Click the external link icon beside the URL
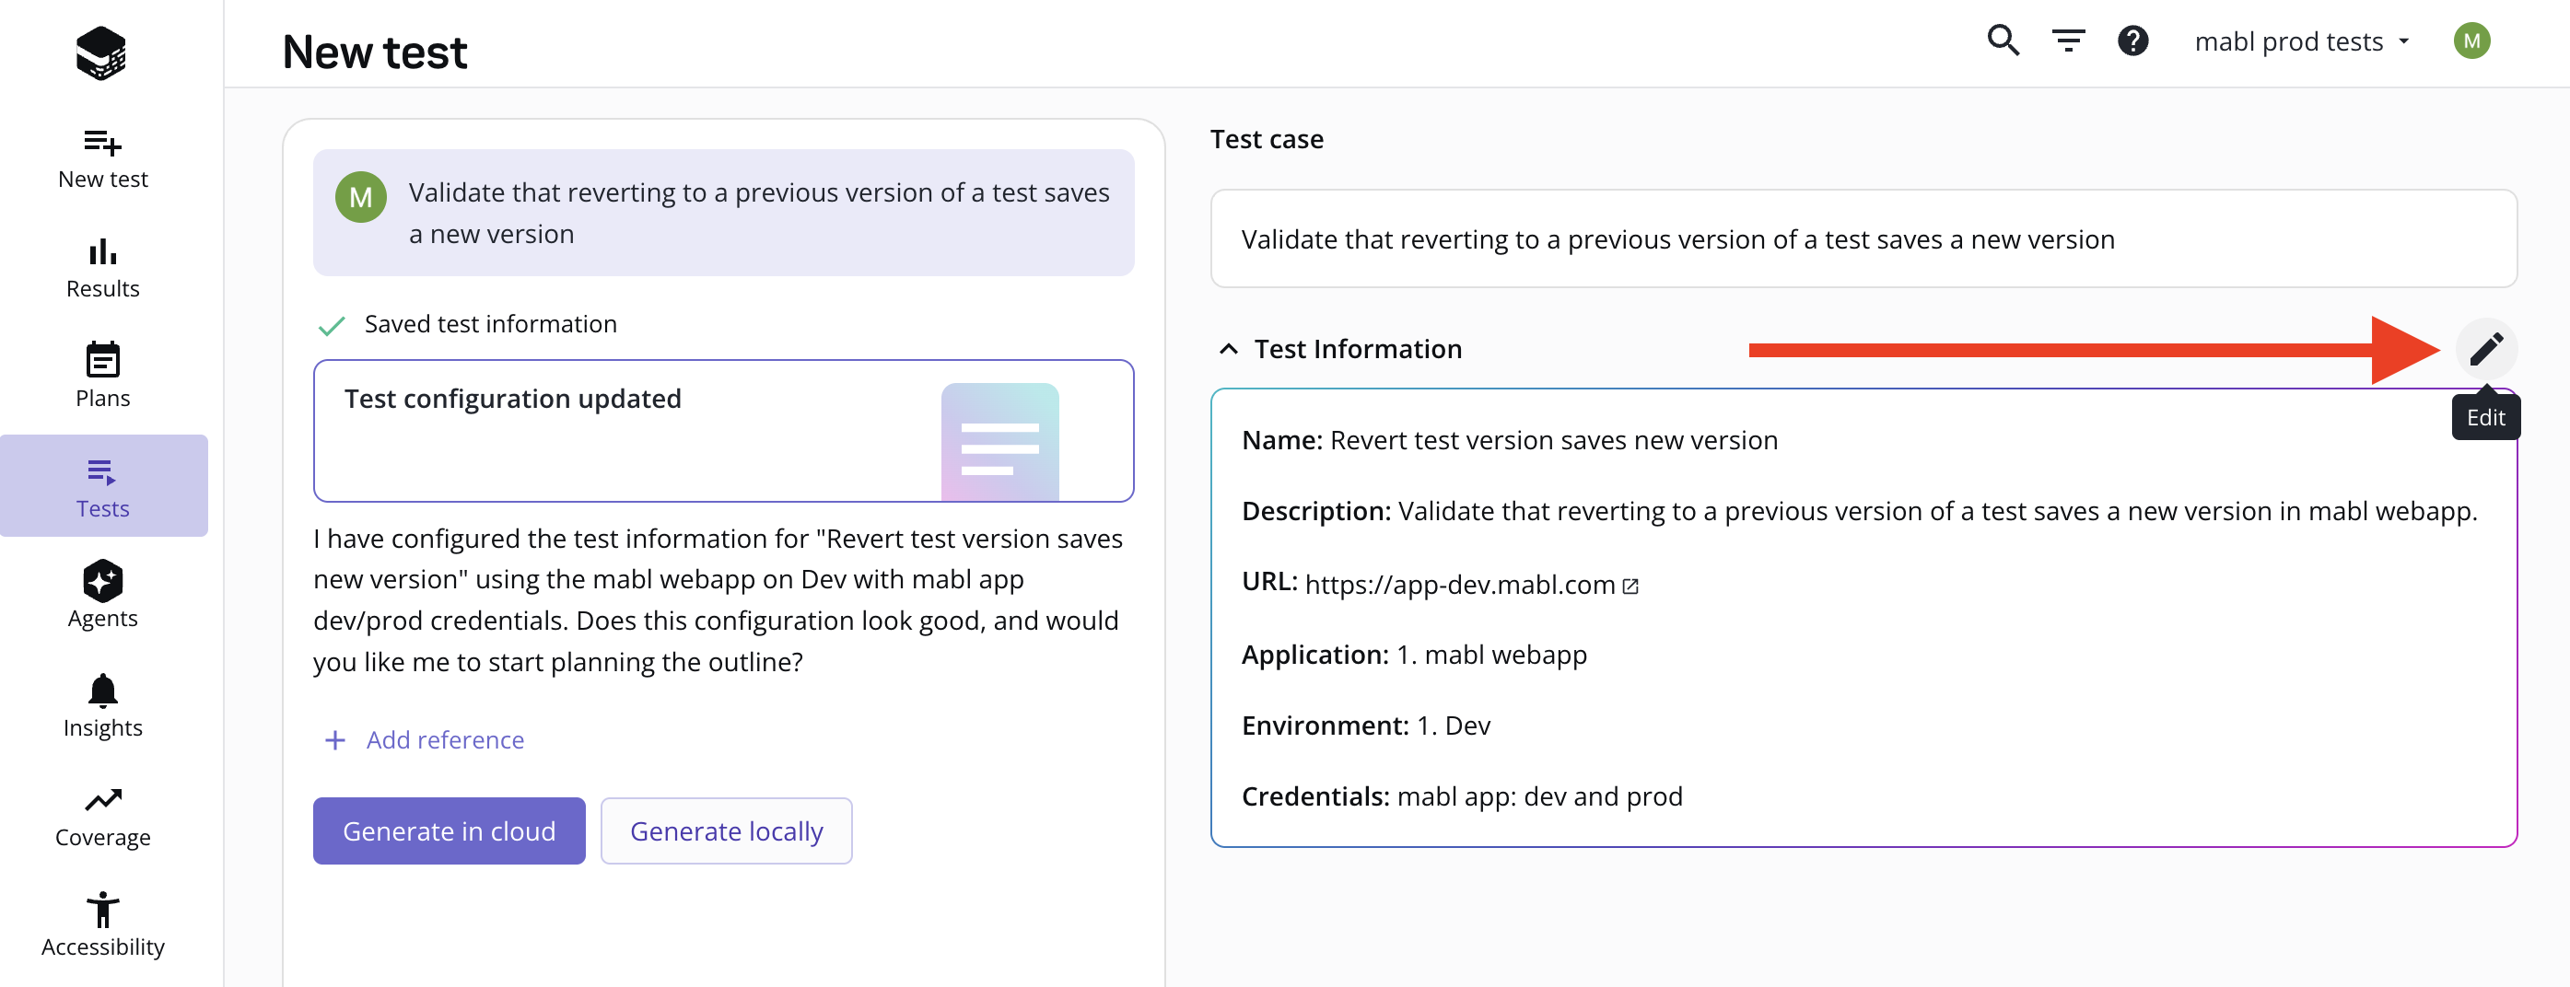Viewport: 2570px width, 987px height. [x=1630, y=586]
